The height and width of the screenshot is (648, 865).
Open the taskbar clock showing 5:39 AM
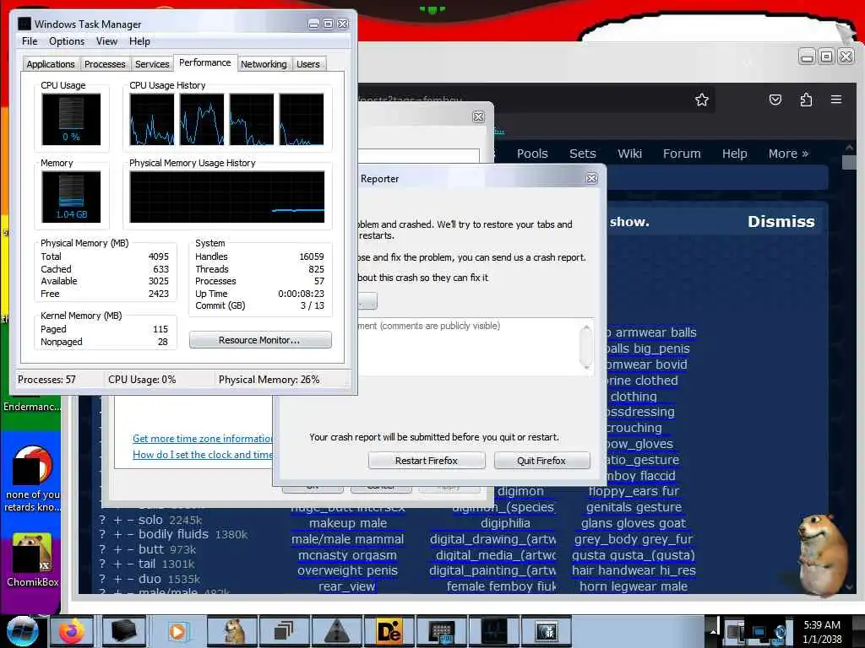[822, 632]
